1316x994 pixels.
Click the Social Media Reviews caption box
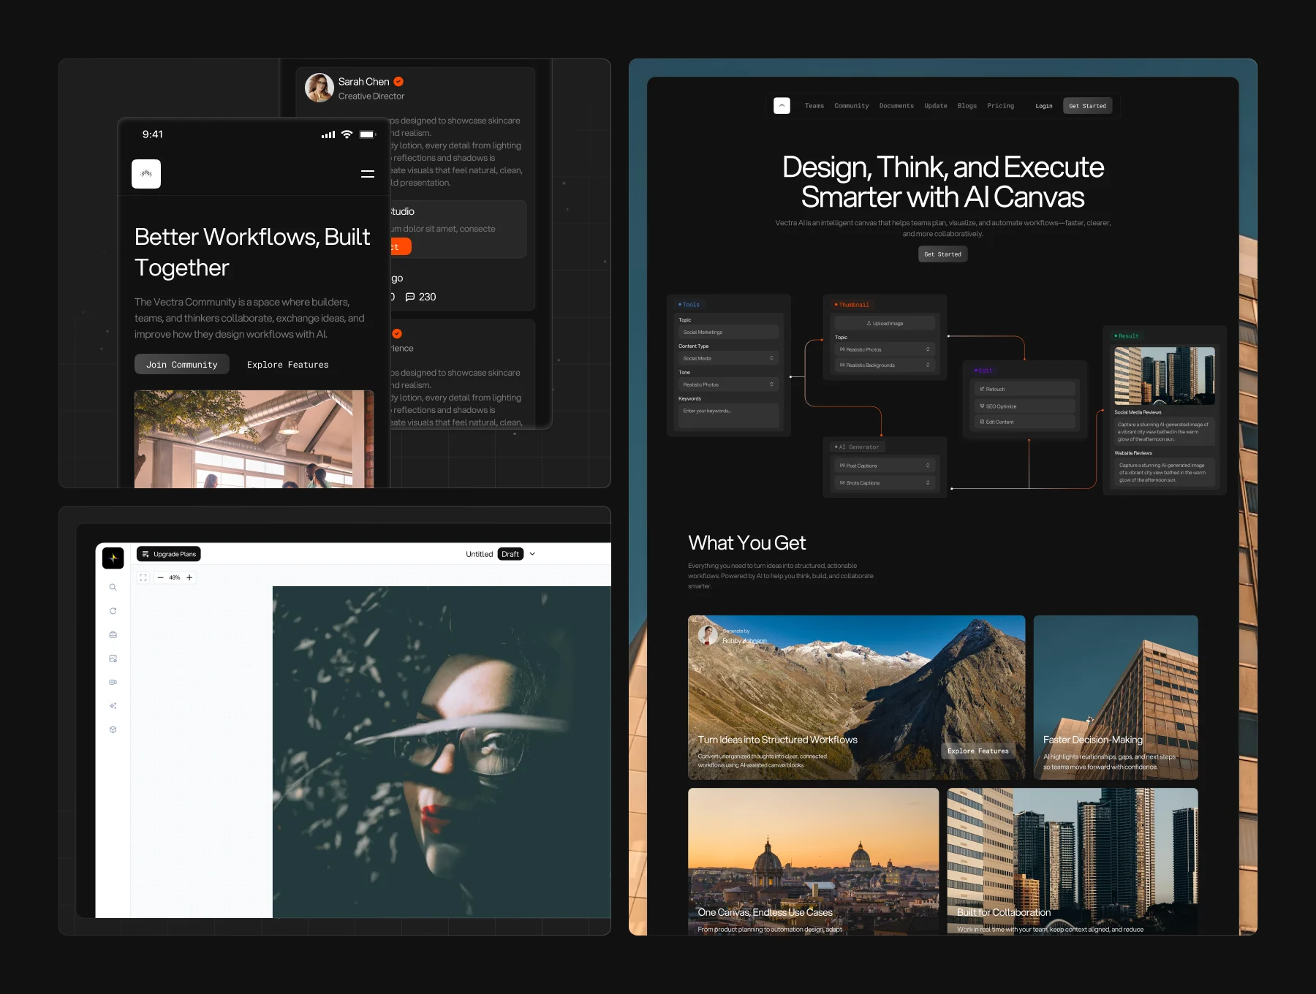pos(1165,432)
